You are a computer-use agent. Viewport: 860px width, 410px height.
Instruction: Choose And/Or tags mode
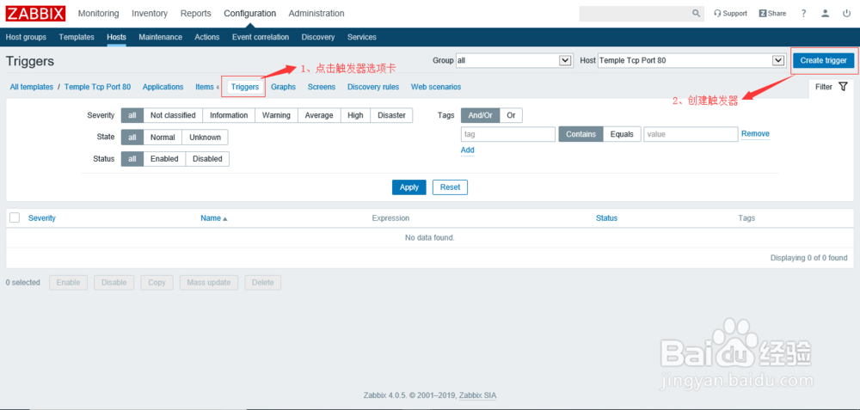pyautogui.click(x=481, y=115)
